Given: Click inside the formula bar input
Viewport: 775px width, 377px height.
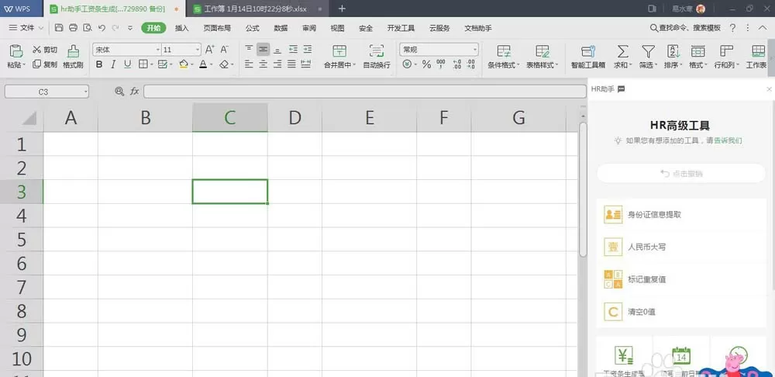Looking at the screenshot, I should pos(365,91).
